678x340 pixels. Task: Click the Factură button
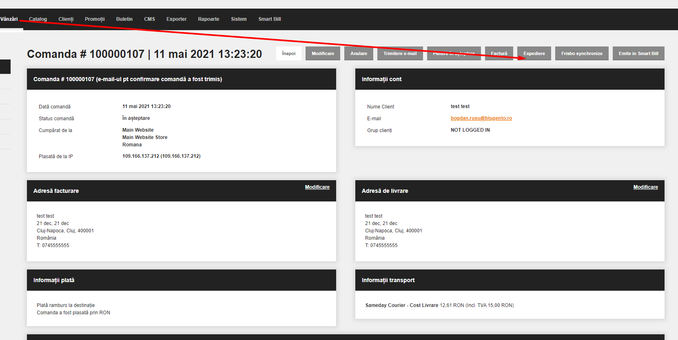[x=499, y=53]
